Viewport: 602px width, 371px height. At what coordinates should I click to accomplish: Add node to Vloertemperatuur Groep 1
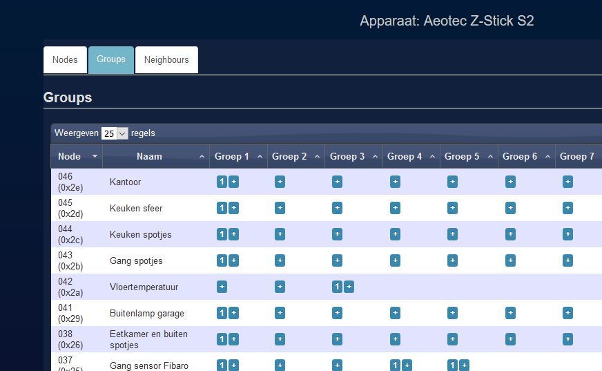pyautogui.click(x=222, y=287)
